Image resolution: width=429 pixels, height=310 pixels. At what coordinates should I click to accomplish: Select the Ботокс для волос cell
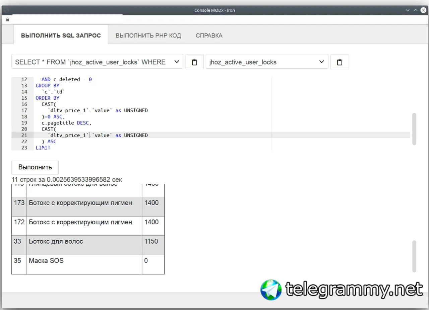pyautogui.click(x=84, y=245)
